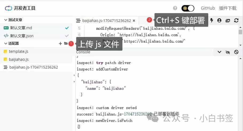This screenshot has height=131, width=243.
Task: Open the 插件下载 link
Action: pos(228,8)
